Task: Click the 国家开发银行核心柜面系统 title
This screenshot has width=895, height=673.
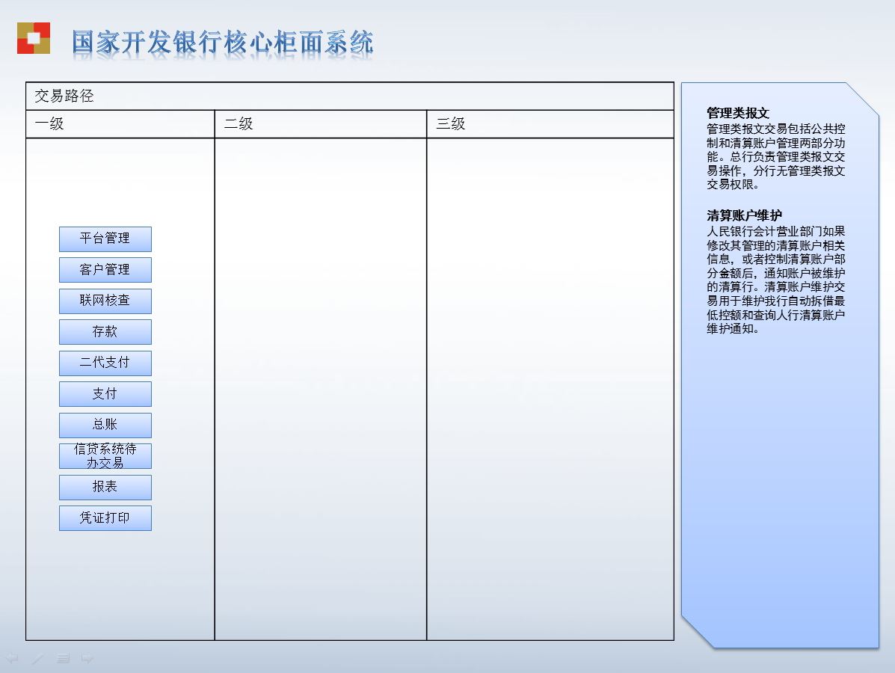Action: 222,43
